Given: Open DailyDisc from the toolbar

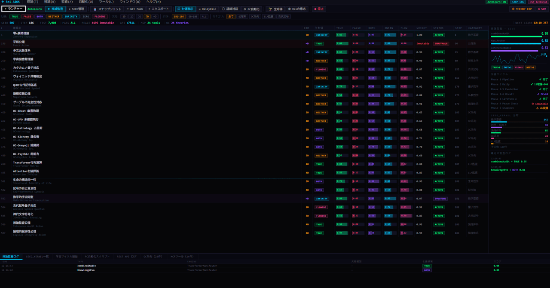Looking at the screenshot, I should click(208, 9).
